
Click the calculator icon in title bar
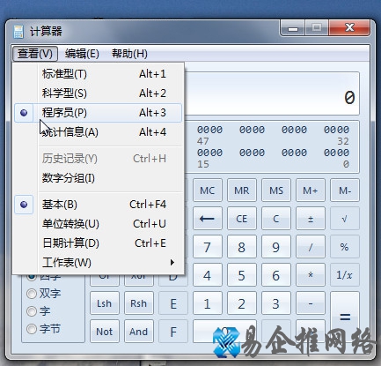coord(18,32)
